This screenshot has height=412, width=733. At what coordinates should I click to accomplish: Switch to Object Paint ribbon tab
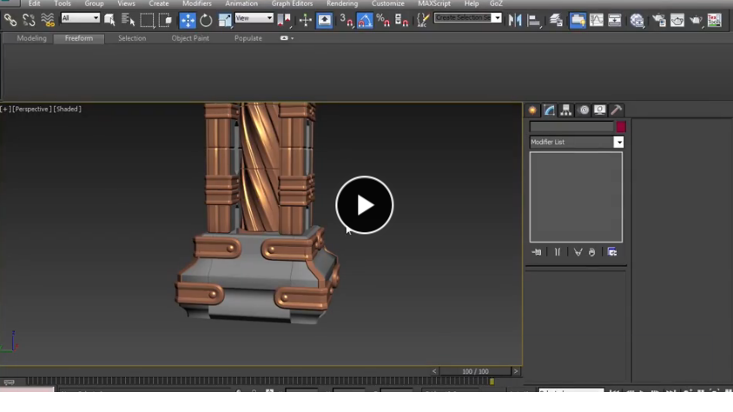point(190,38)
